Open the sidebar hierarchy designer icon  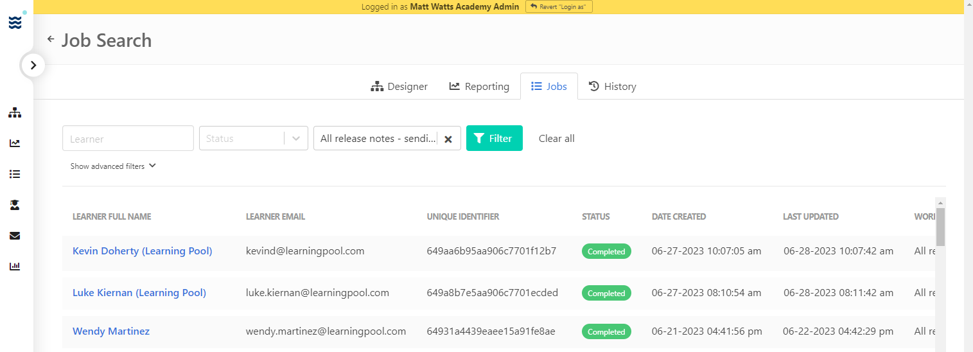(x=15, y=112)
